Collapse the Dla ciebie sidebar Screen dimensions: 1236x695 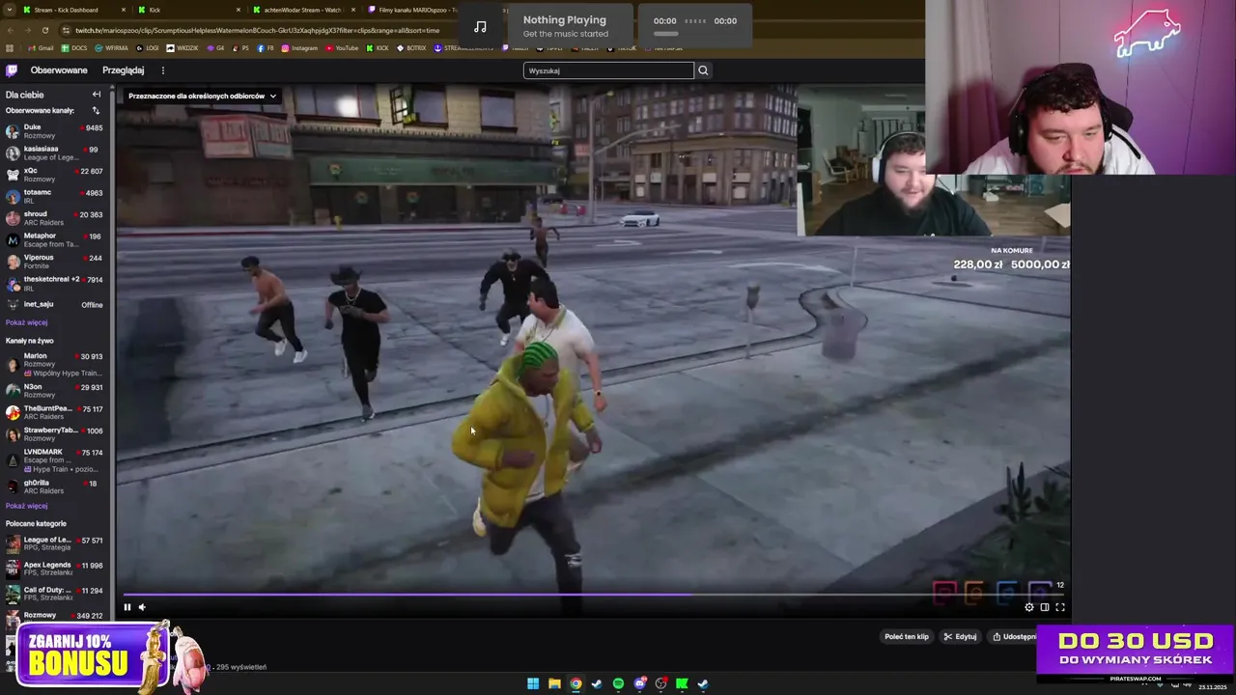[x=97, y=95]
